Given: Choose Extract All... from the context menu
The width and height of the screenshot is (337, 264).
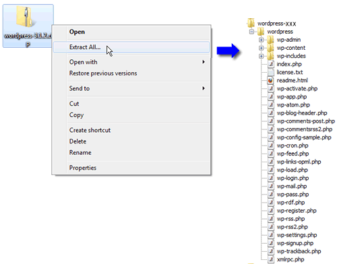Looking at the screenshot, I should (131, 47).
